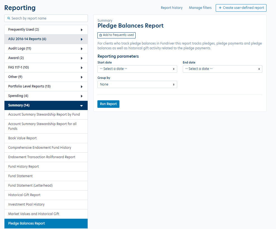Open the Group by dropdown
This screenshot has height=229, width=276.
coord(137,84)
